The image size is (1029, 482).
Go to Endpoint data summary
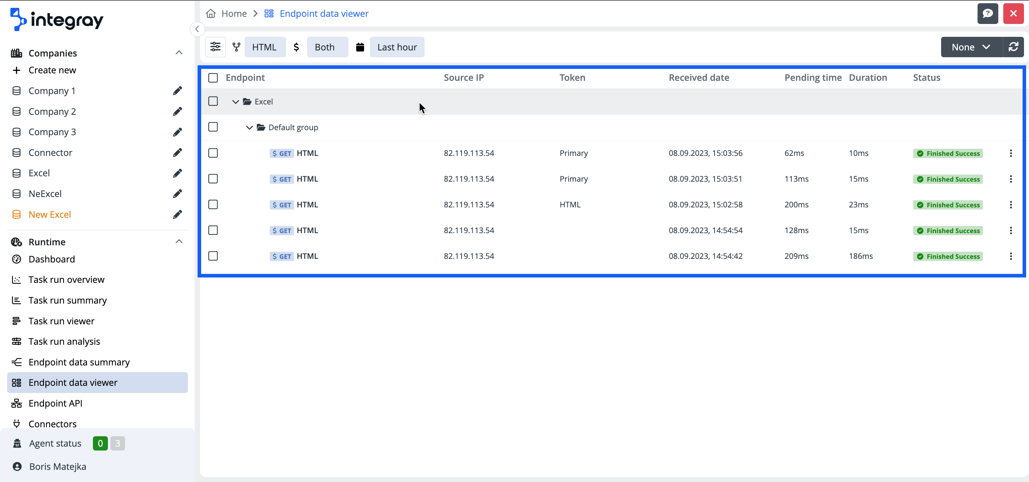[79, 362]
